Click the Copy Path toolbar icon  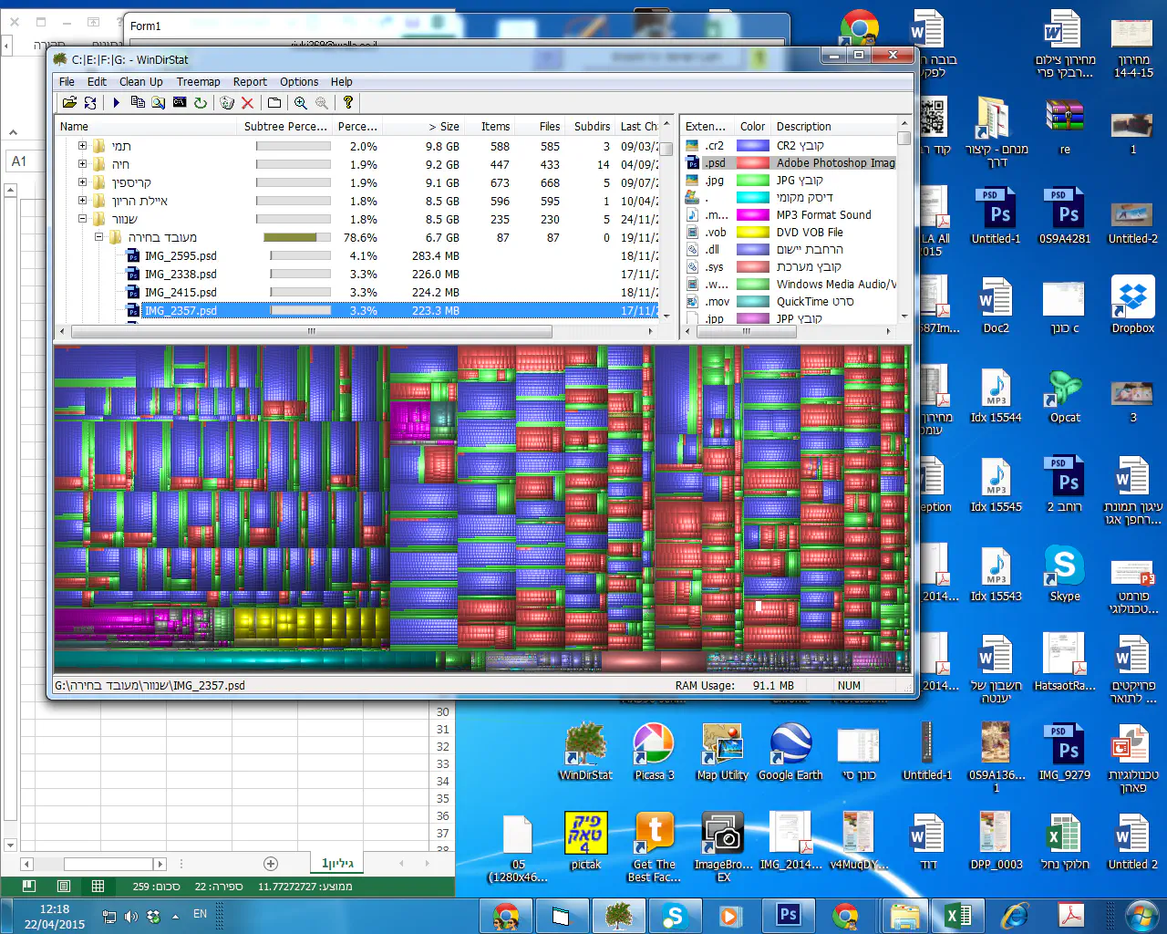pyautogui.click(x=138, y=103)
